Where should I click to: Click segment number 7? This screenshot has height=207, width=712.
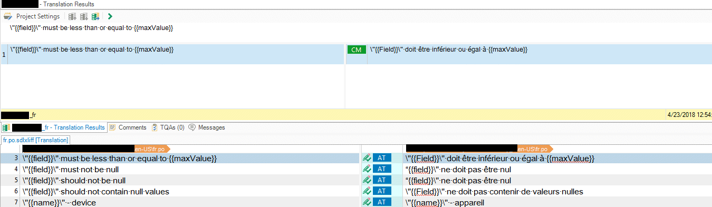(16, 203)
